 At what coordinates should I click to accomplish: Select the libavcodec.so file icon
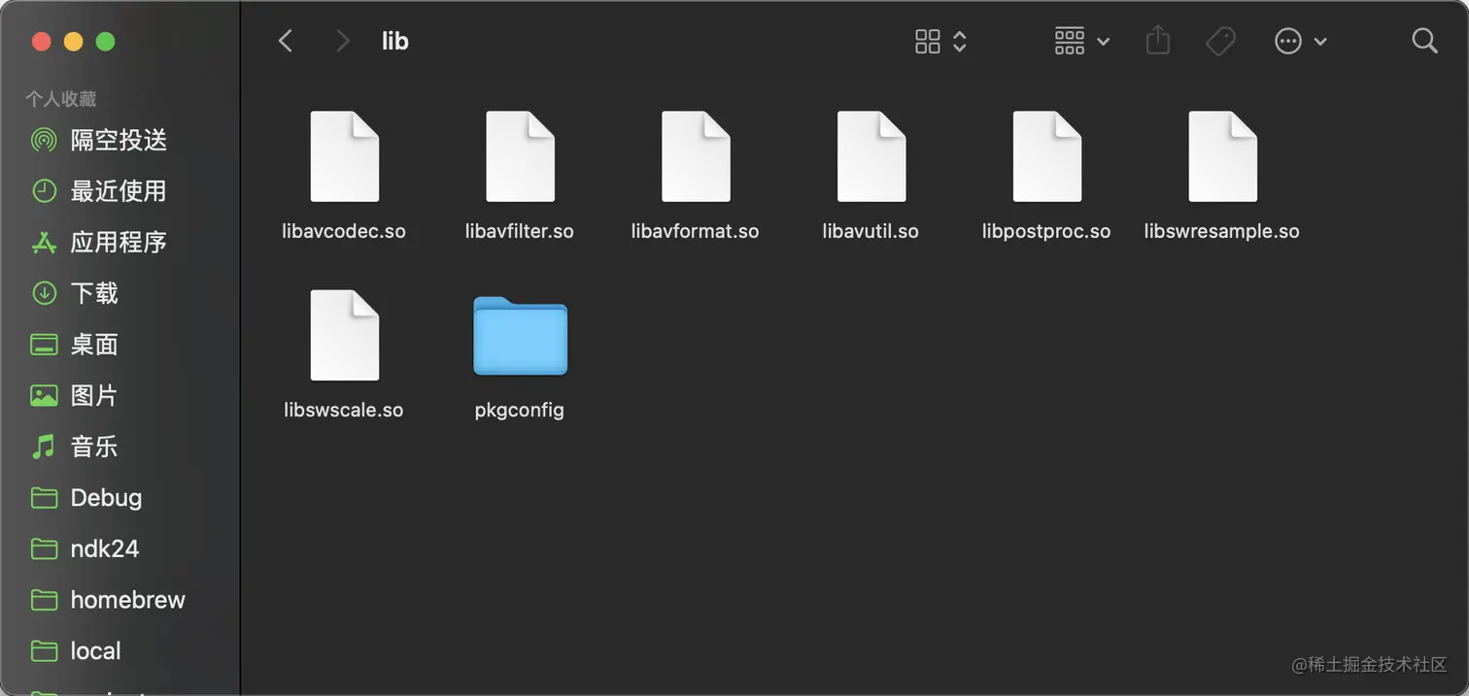coord(344,156)
